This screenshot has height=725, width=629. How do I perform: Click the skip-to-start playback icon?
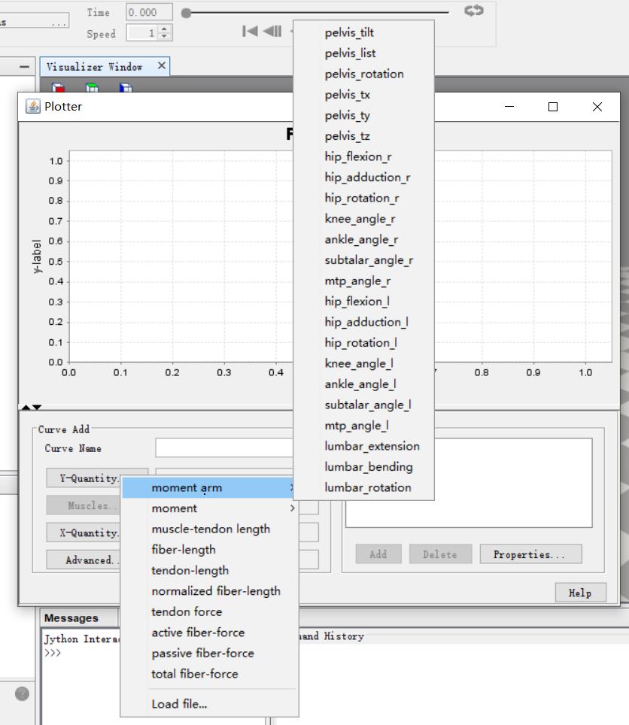pyautogui.click(x=249, y=31)
